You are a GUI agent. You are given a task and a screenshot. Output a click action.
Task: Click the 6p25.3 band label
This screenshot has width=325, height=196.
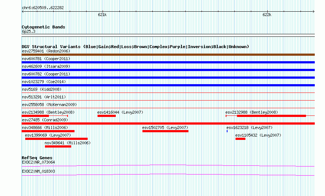[28, 31]
